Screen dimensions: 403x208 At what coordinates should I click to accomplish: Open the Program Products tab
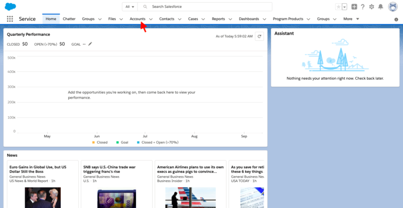pos(288,19)
